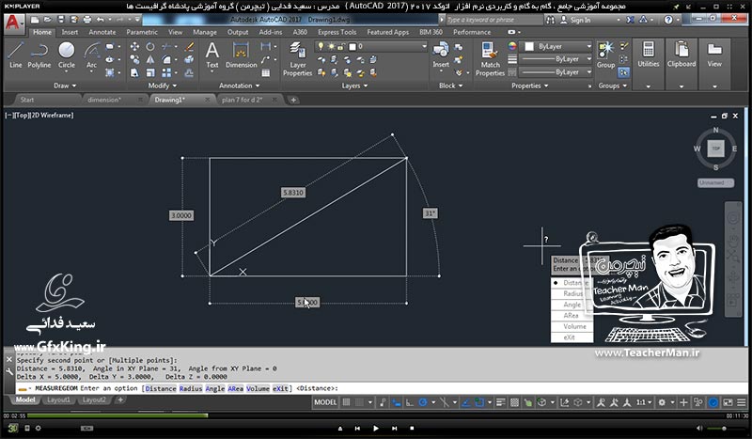Choose the Offset tool
Screen dimensions: 752x439
(x=190, y=73)
